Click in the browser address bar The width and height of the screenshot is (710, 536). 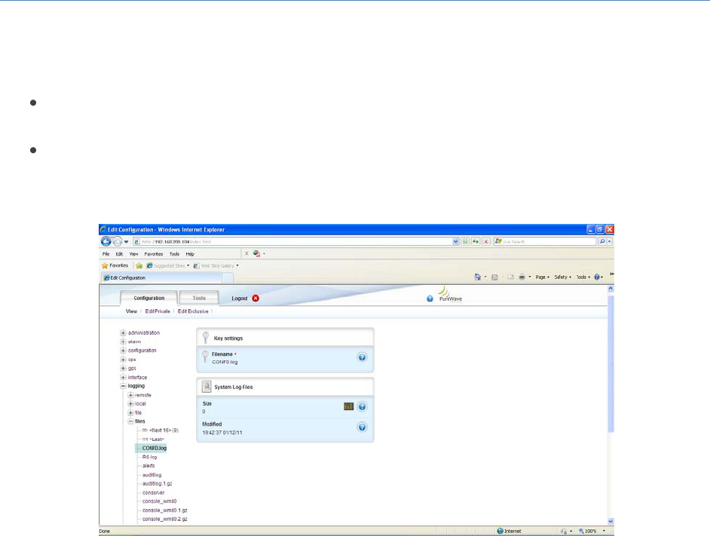[293, 241]
